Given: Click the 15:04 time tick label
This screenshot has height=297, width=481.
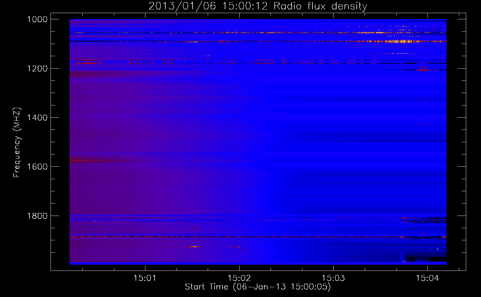Looking at the screenshot, I should pos(427,278).
